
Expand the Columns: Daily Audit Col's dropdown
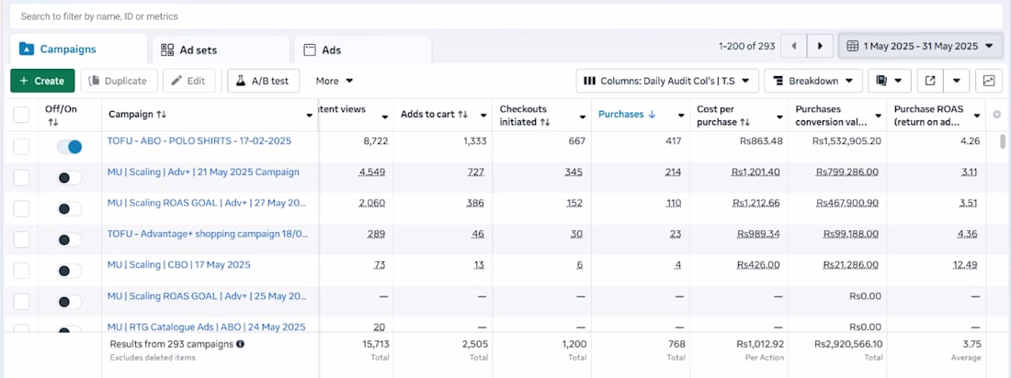pyautogui.click(x=667, y=81)
